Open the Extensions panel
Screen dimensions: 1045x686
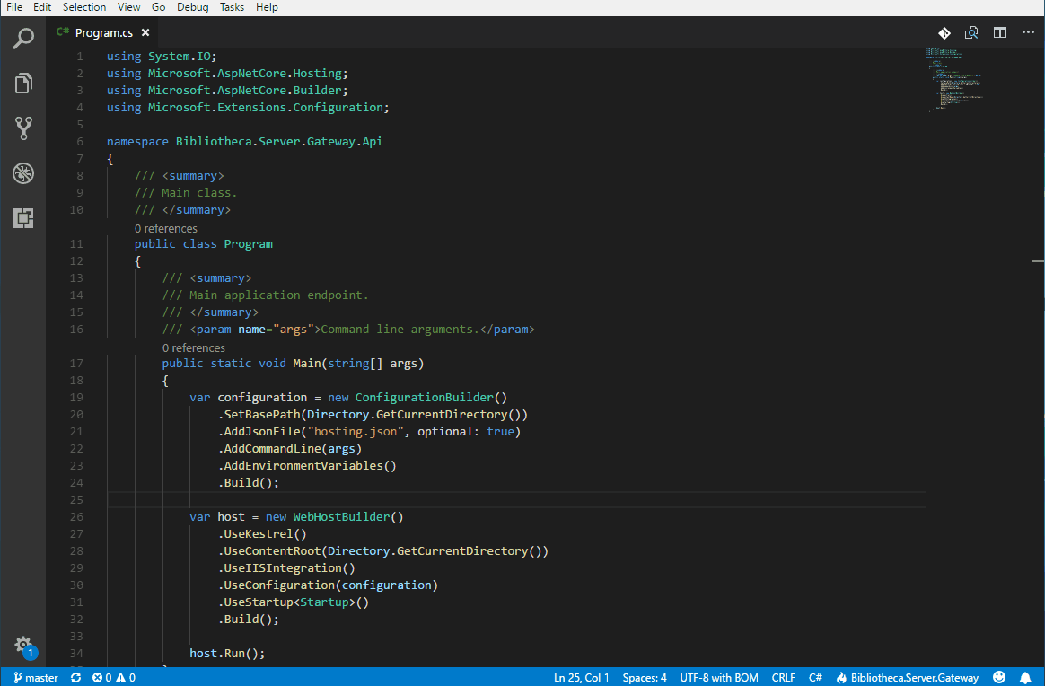coord(23,217)
